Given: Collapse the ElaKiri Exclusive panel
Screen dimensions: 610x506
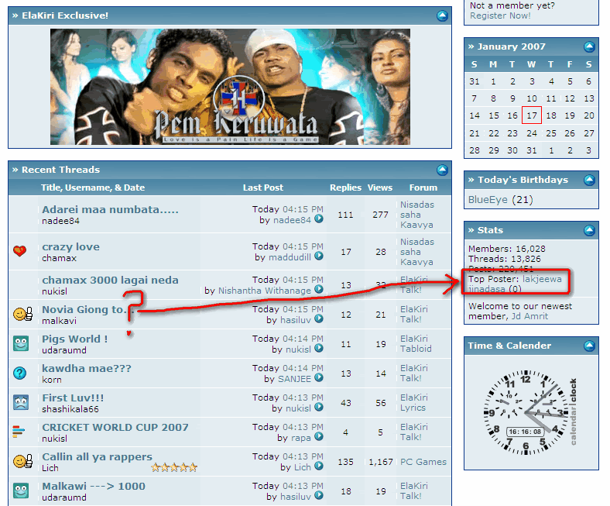Looking at the screenshot, I should click(442, 16).
